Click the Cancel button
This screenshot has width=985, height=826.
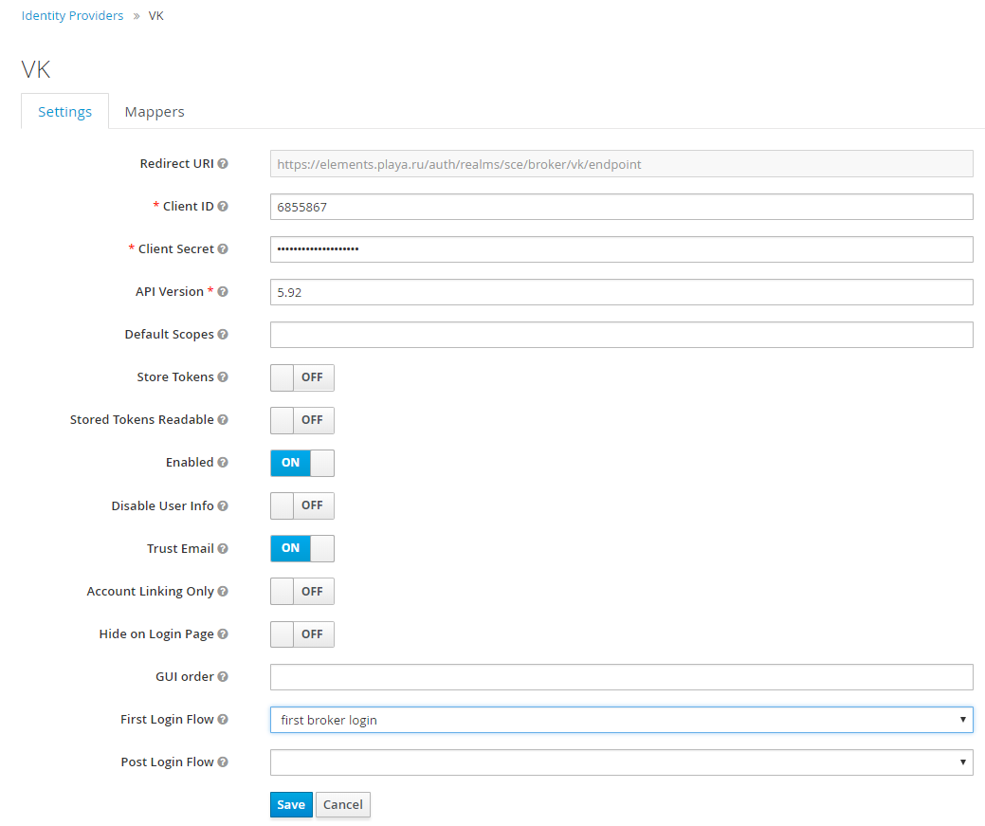click(343, 804)
